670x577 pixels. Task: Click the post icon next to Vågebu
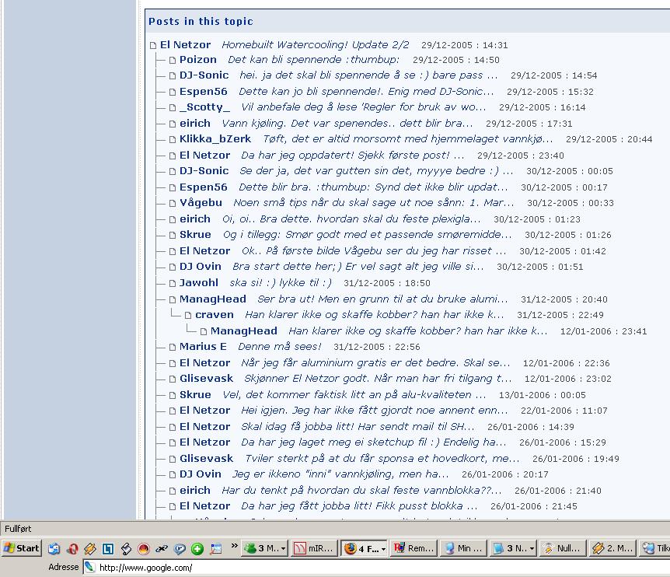[173, 204]
